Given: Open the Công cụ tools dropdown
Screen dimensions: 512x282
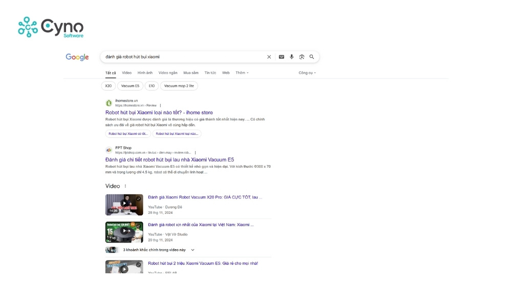Looking at the screenshot, I should click(307, 73).
